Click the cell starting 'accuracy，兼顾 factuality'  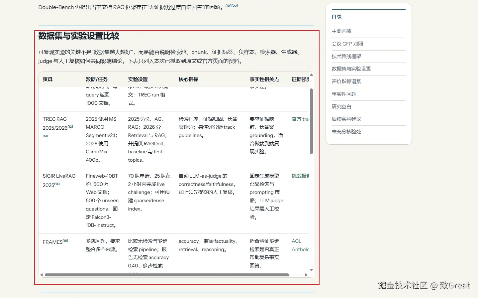click(210, 253)
